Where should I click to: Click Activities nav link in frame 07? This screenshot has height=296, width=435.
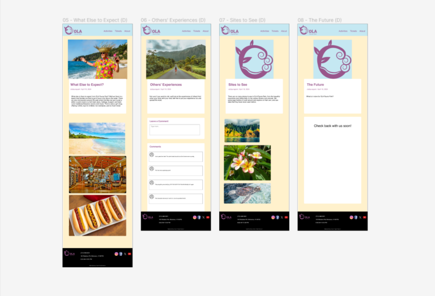[x=265, y=31]
